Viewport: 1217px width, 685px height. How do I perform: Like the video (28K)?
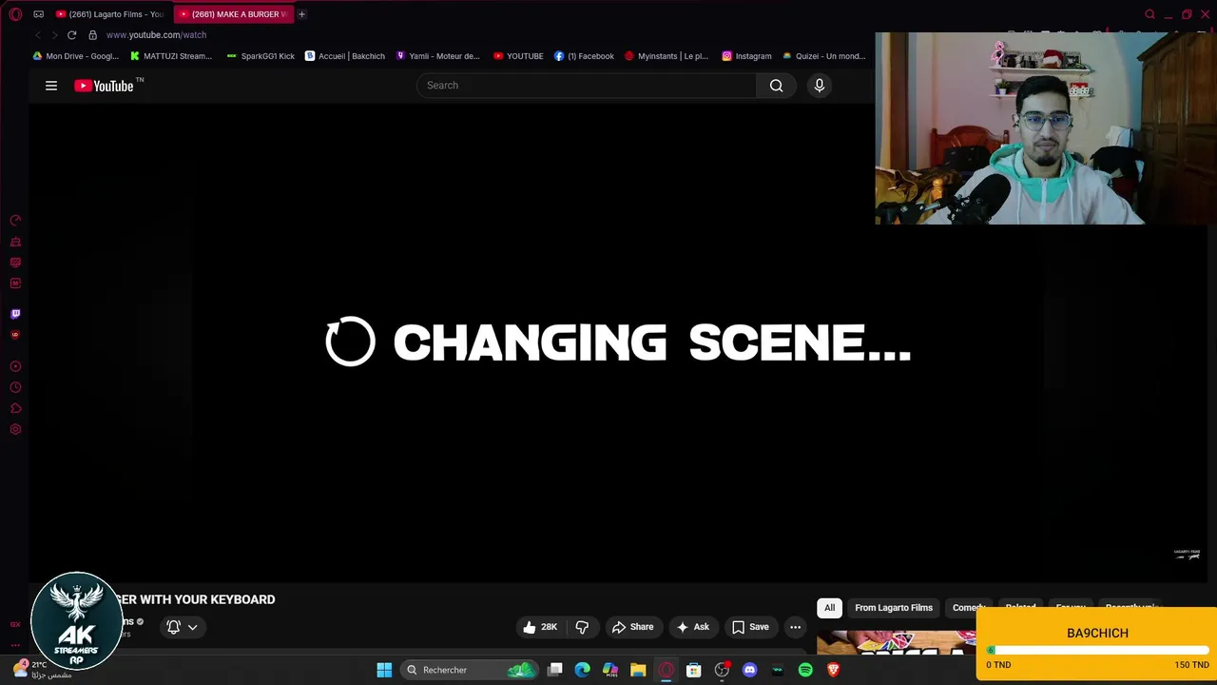[540, 627]
